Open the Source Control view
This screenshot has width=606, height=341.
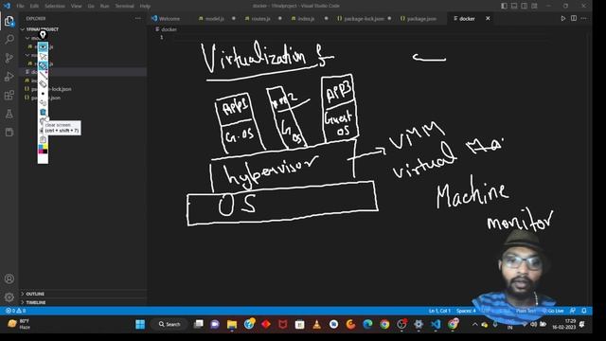[9, 58]
